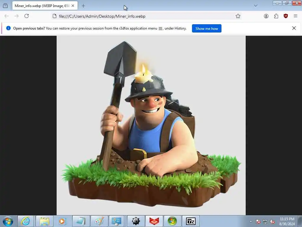Open the red fox browser taskbar icon

click(x=154, y=221)
